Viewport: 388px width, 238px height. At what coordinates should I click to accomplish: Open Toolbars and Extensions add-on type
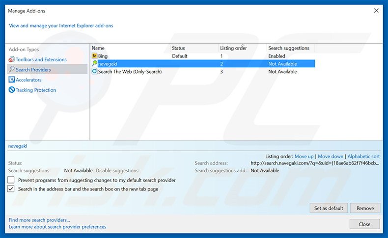click(x=41, y=59)
